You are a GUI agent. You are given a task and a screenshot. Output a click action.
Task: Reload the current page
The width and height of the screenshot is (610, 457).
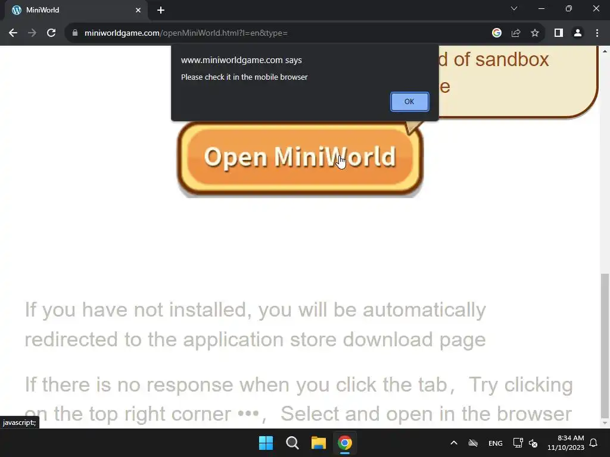pos(51,33)
